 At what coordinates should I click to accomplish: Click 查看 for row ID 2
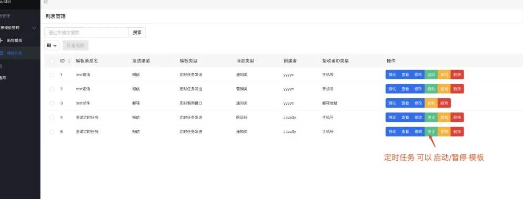(405, 89)
